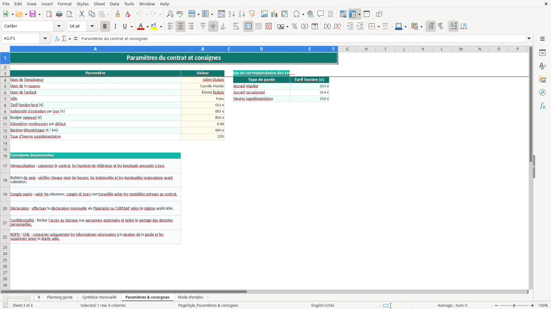Click the zoom in plus button

click(x=532, y=305)
